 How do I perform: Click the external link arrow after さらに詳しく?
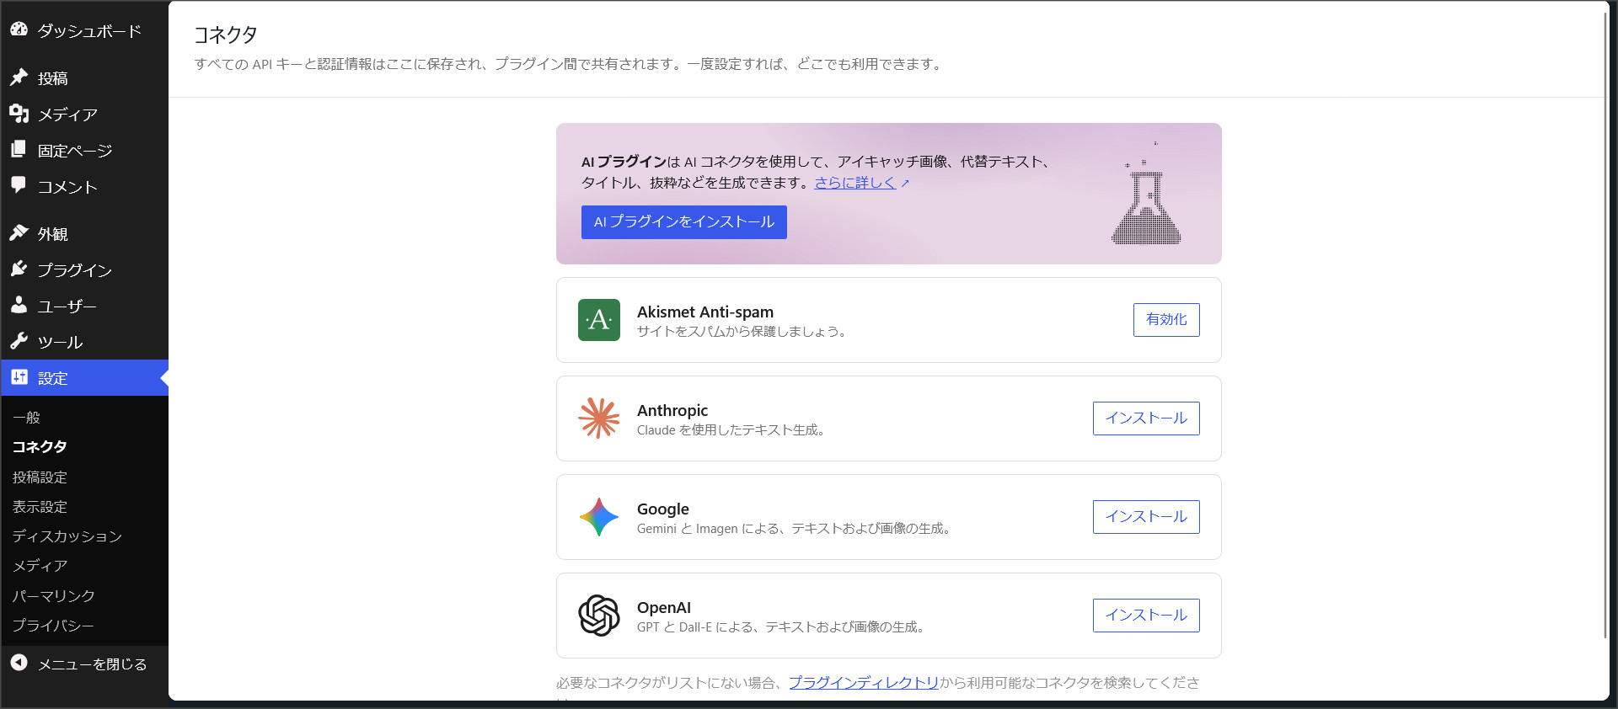pyautogui.click(x=905, y=184)
